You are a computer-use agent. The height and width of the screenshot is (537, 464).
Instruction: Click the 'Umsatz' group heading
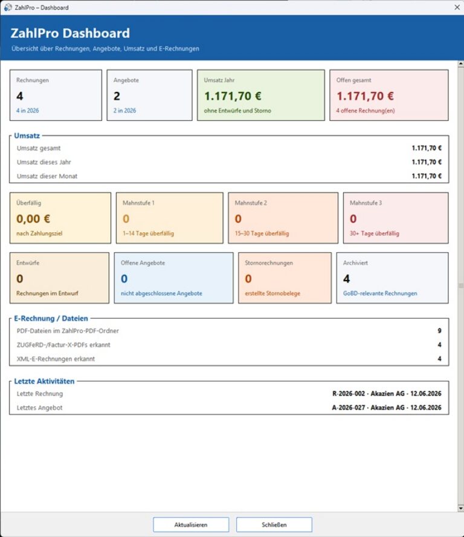27,135
